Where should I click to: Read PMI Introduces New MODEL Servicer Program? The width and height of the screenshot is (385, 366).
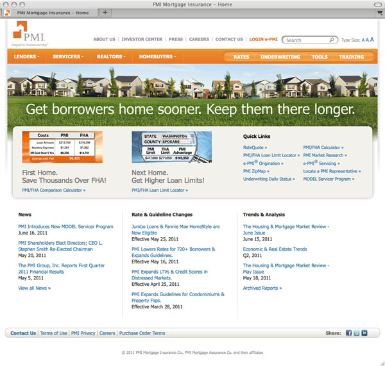66,227
